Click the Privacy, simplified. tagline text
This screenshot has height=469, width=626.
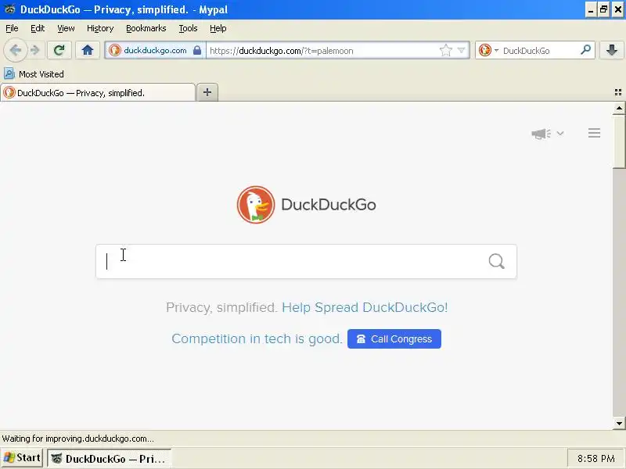click(221, 307)
